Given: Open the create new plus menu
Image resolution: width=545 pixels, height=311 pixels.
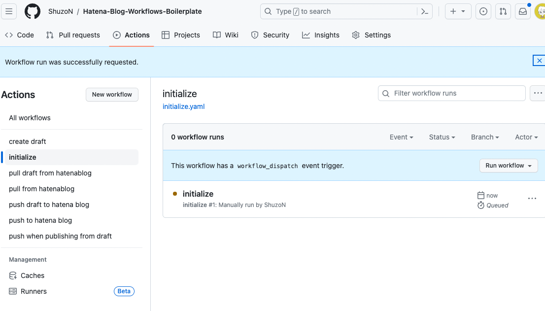Looking at the screenshot, I should tap(458, 11).
